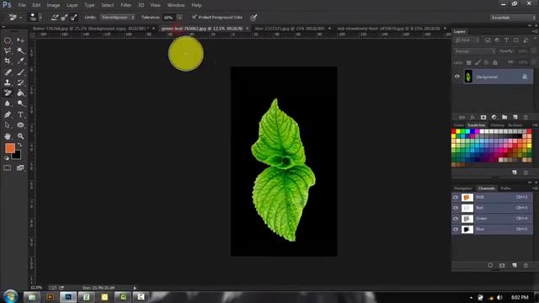Open the File menu
The width and height of the screenshot is (539, 303).
pyautogui.click(x=22, y=5)
